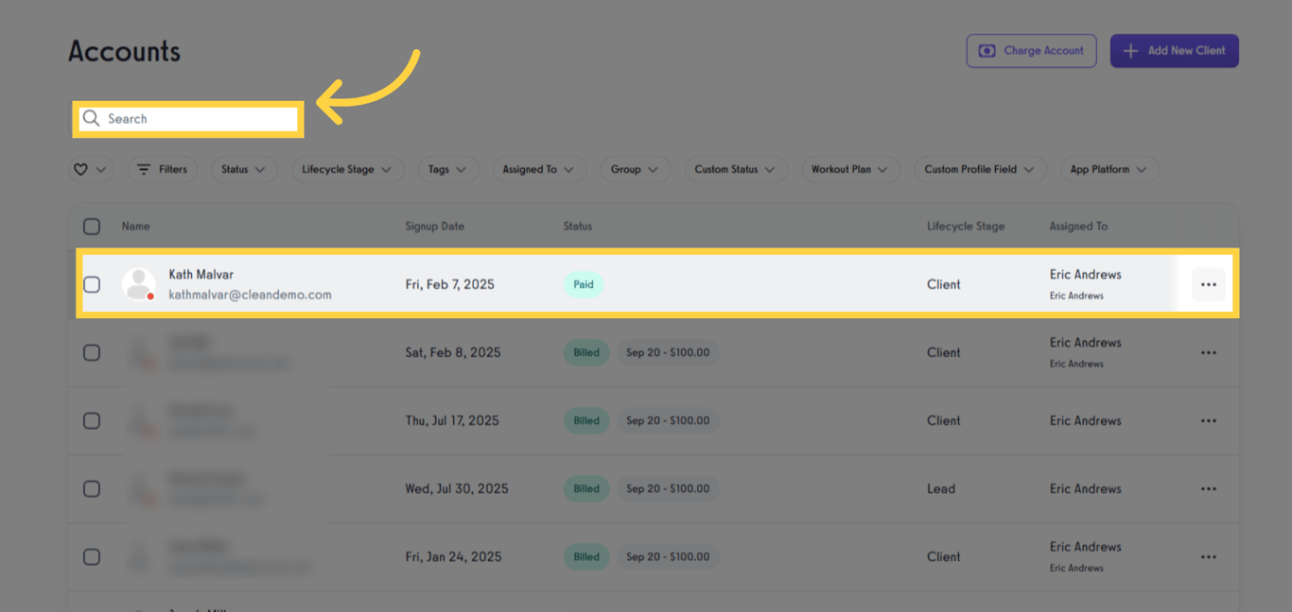Open the Lifecycle Stage dropdown

click(347, 169)
